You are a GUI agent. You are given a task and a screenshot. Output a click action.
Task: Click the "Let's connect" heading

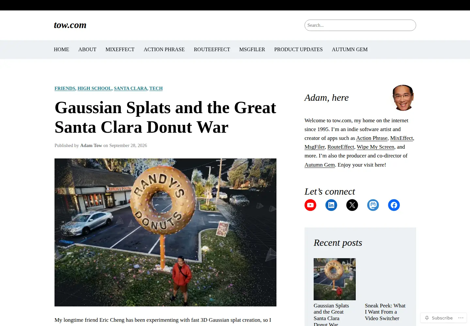(x=330, y=192)
